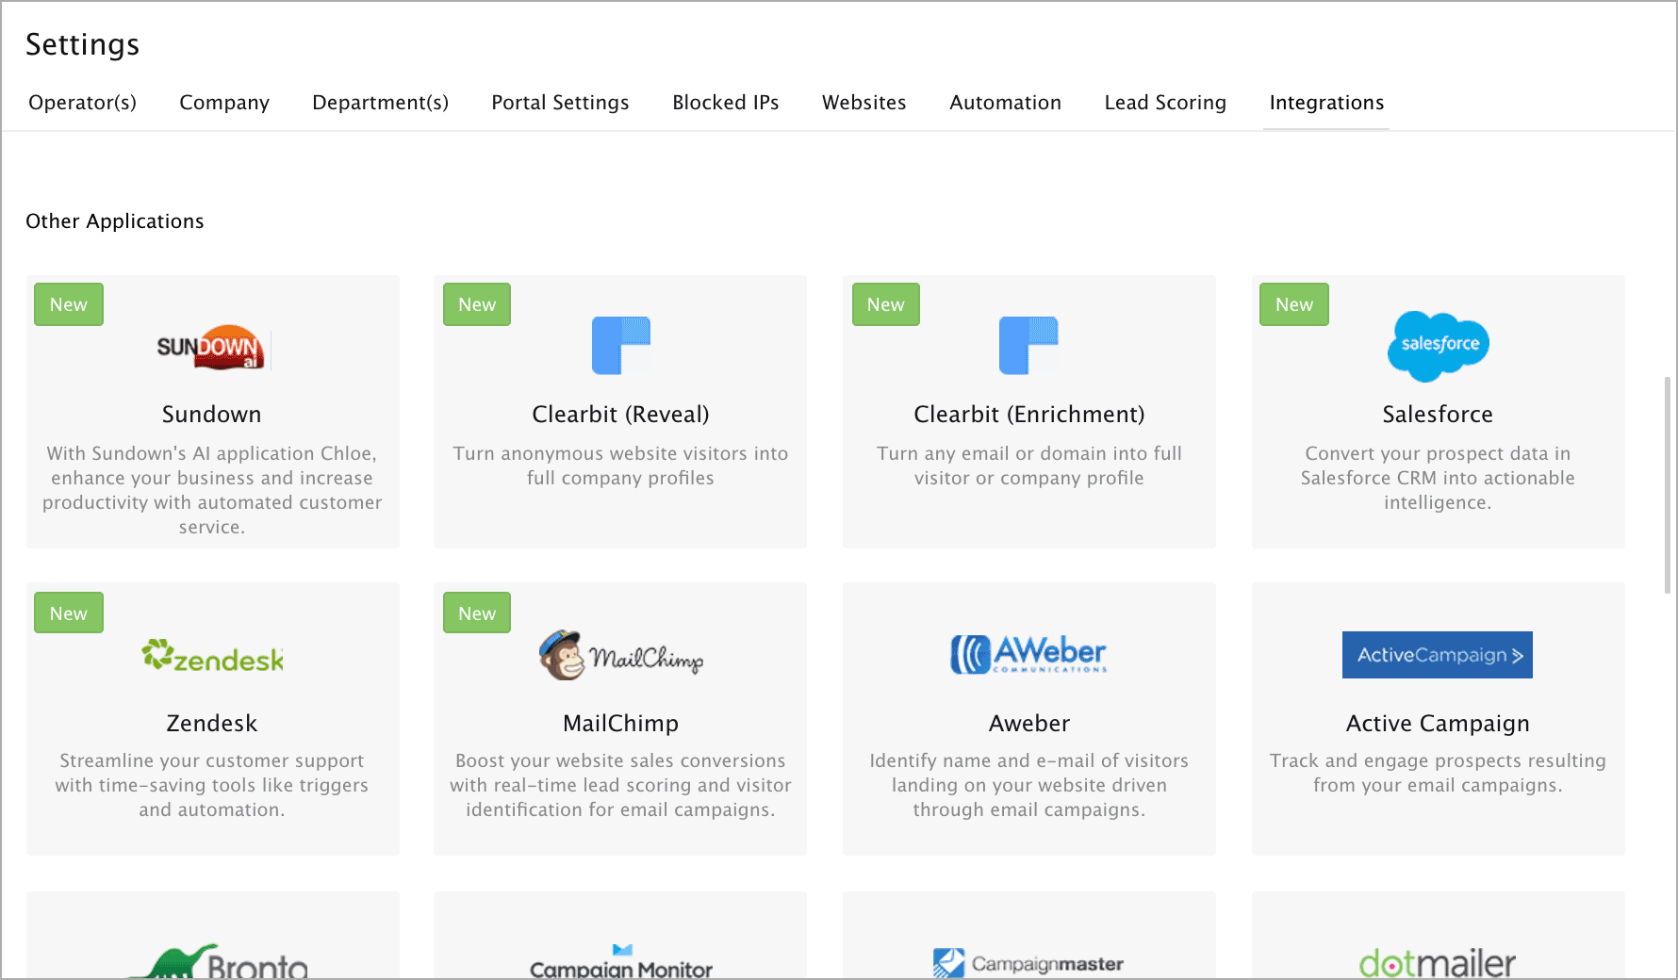Image resolution: width=1678 pixels, height=980 pixels.
Task: Click the New badge on Clearbit (Reveal)
Action: [477, 304]
